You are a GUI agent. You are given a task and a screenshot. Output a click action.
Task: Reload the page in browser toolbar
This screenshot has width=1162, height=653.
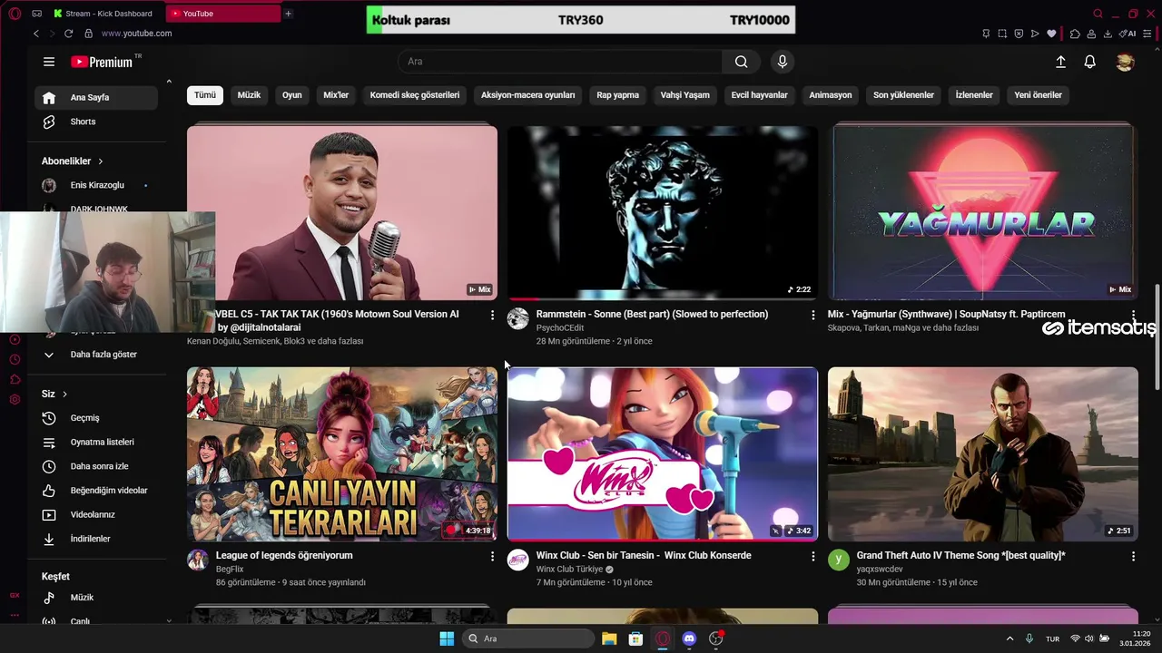[x=68, y=34]
